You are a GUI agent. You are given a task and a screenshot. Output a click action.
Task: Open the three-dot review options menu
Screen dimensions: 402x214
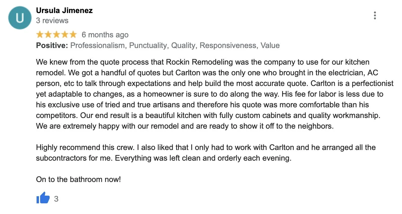[375, 15]
